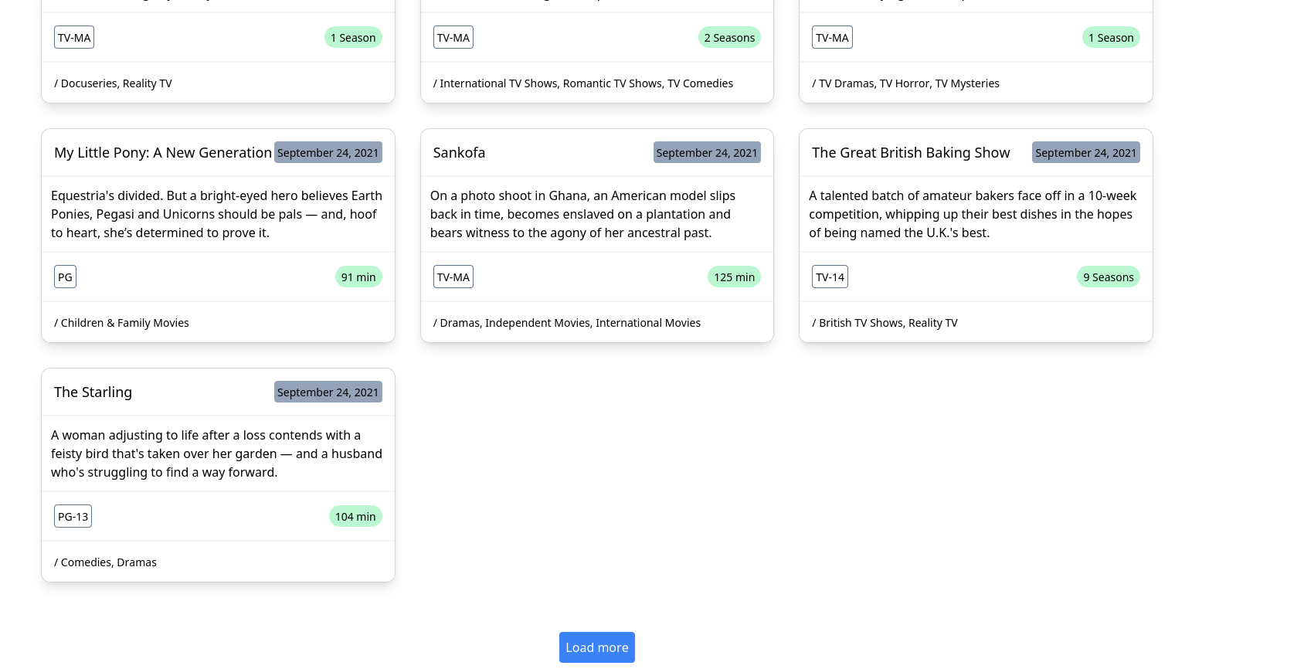This screenshot has width=1304, height=669.
Task: Click the 125 min duration badge
Action: coord(734,277)
